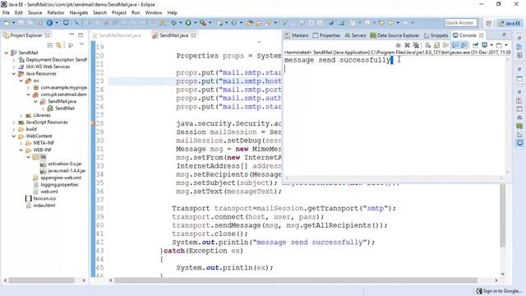526x296 pixels.
Task: Go back with the yellow left arrow
Action: tap(390, 23)
